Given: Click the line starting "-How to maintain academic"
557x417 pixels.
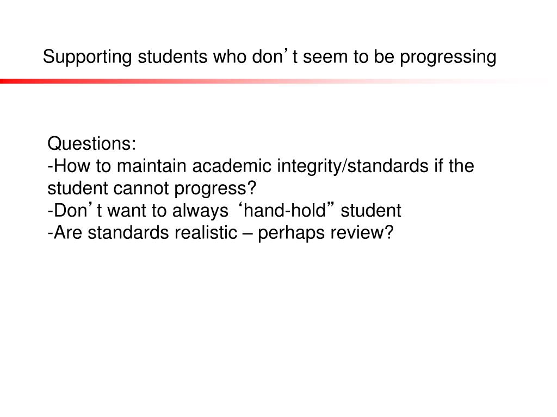Looking at the screenshot, I should point(261,166).
